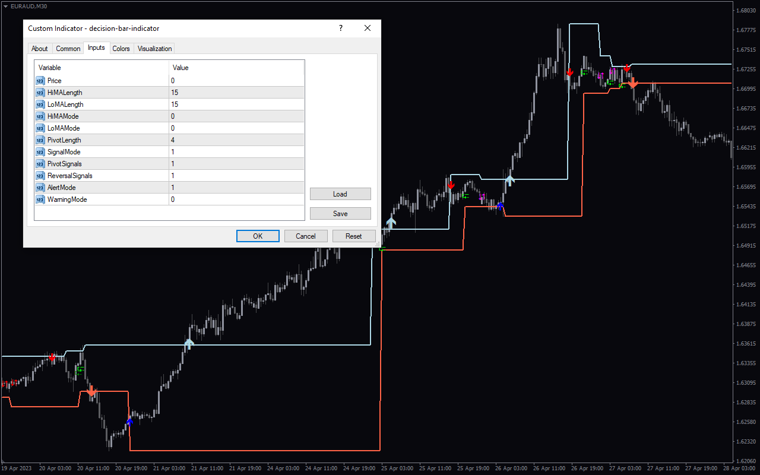Switch to the Common tab
The width and height of the screenshot is (760, 475).
click(x=68, y=49)
